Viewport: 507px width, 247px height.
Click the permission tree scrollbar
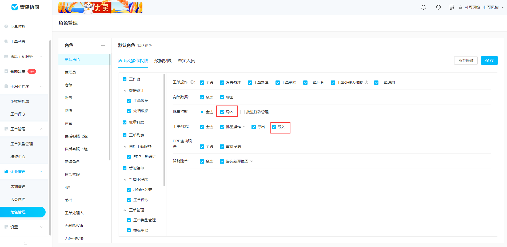[164, 130]
